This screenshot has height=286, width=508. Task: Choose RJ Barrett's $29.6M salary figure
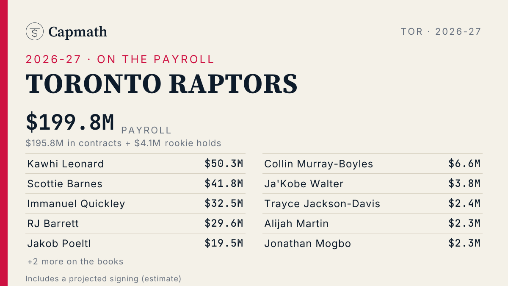(224, 223)
